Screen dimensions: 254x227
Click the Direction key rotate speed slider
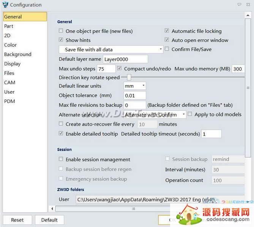(x=129, y=78)
